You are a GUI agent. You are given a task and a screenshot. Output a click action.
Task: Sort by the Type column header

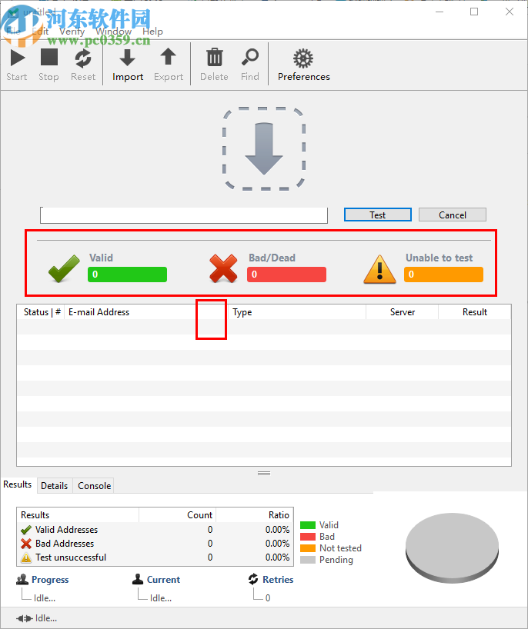(297, 312)
